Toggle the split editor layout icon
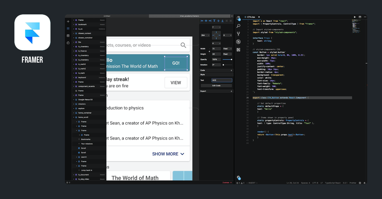This screenshot has height=199, width=382. tap(360, 17)
